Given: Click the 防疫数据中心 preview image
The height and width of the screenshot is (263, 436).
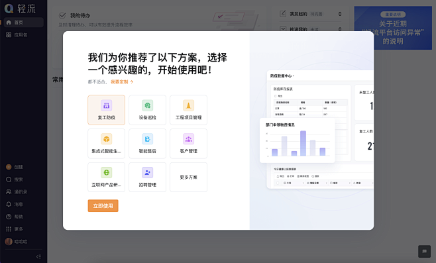Looking at the screenshot, I should pos(320,130).
